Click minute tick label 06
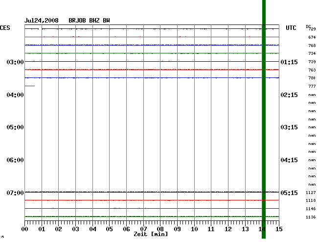 coord(126,229)
